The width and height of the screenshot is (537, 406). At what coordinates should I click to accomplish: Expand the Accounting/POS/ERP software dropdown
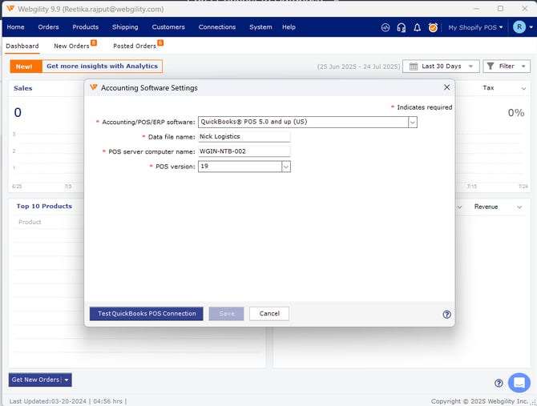point(413,123)
